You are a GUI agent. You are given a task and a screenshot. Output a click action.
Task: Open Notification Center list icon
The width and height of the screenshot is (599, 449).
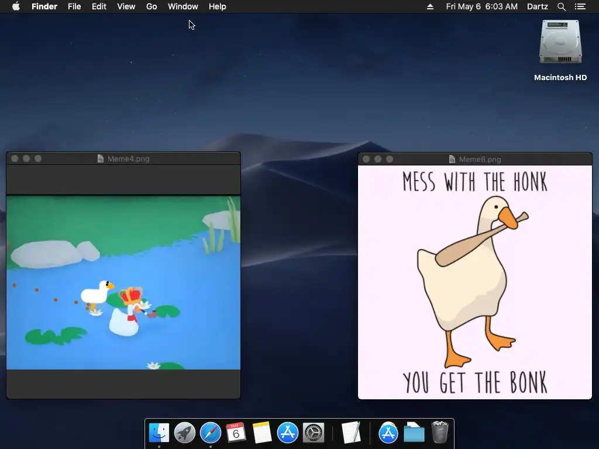580,6
